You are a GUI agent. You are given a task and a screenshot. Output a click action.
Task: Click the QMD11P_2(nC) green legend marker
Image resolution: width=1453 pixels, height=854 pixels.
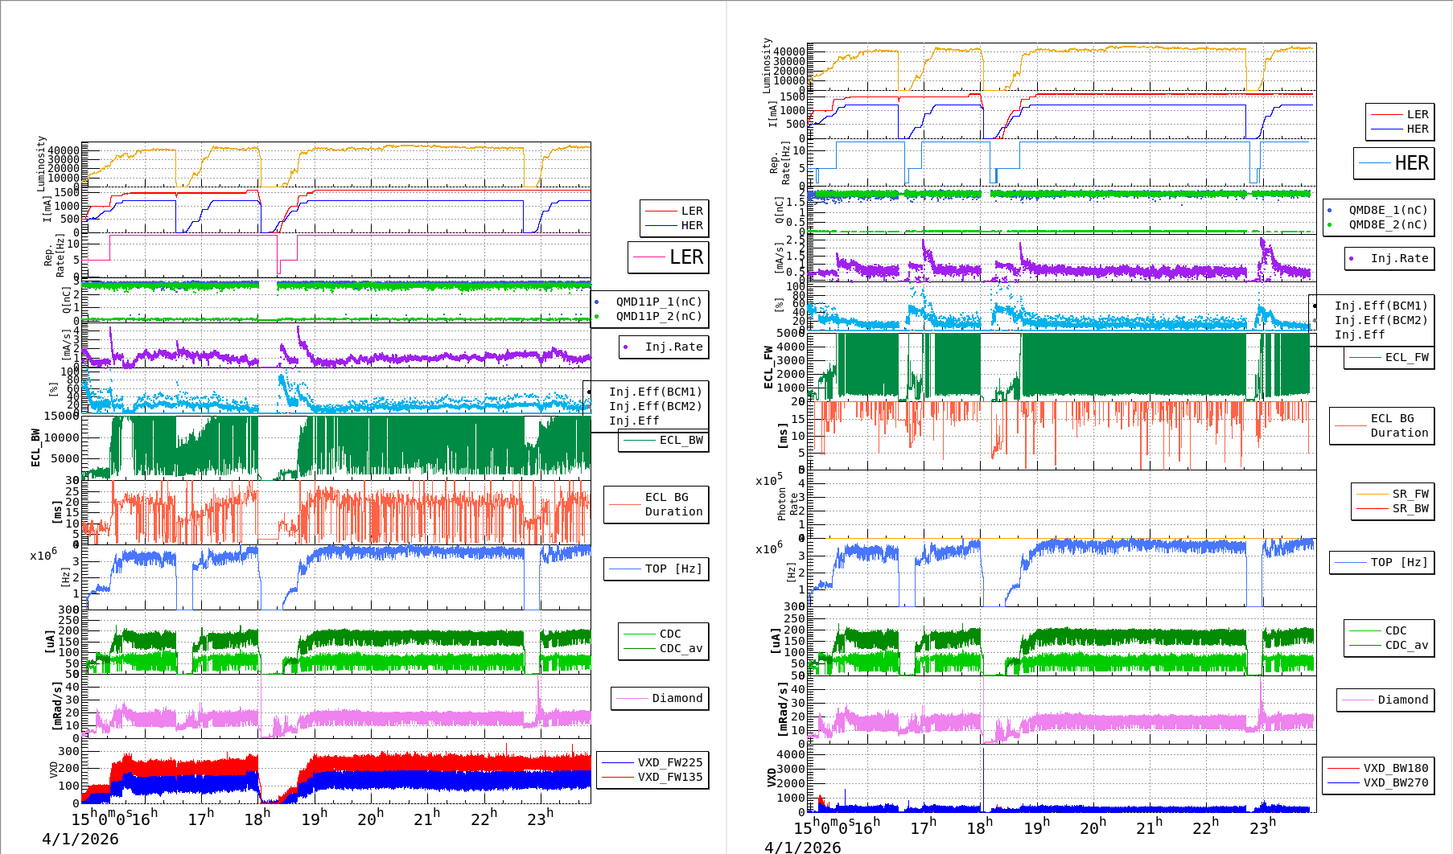tap(596, 317)
